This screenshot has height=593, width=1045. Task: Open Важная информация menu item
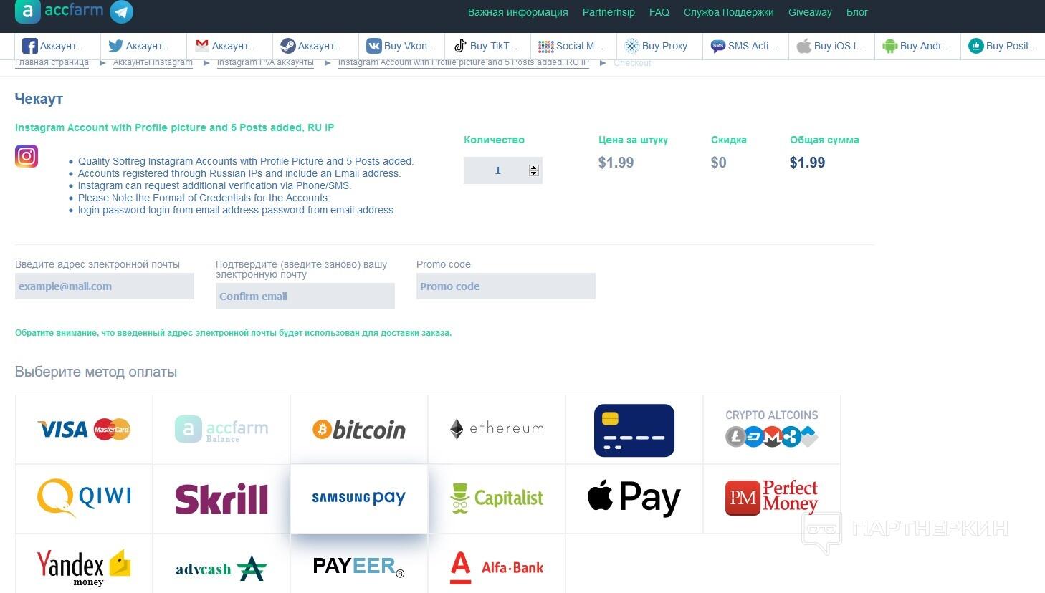coord(517,12)
